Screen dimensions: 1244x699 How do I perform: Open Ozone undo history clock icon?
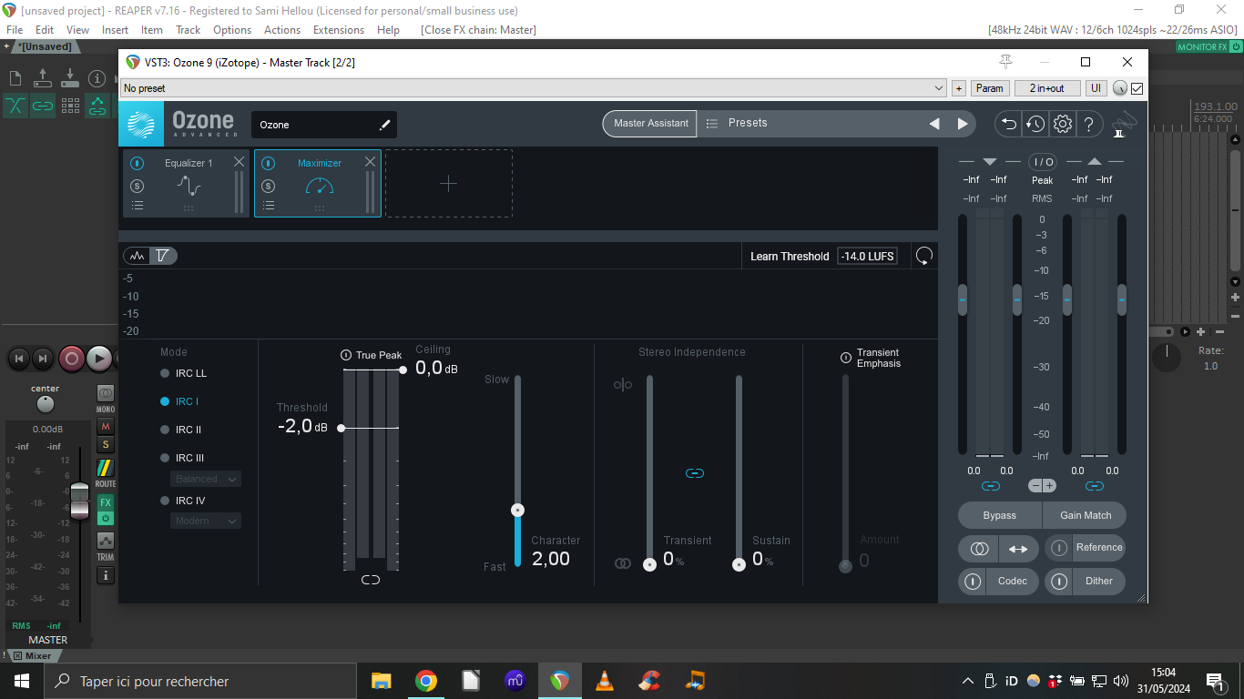click(1035, 124)
